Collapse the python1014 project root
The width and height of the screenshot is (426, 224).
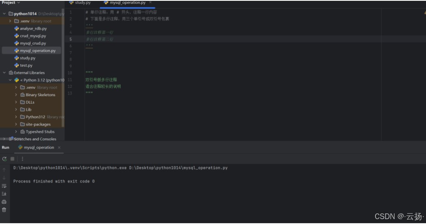(4, 14)
